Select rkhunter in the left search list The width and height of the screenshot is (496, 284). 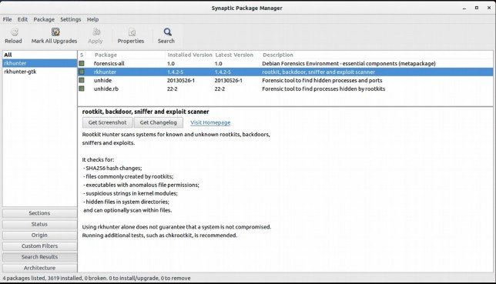[39, 63]
